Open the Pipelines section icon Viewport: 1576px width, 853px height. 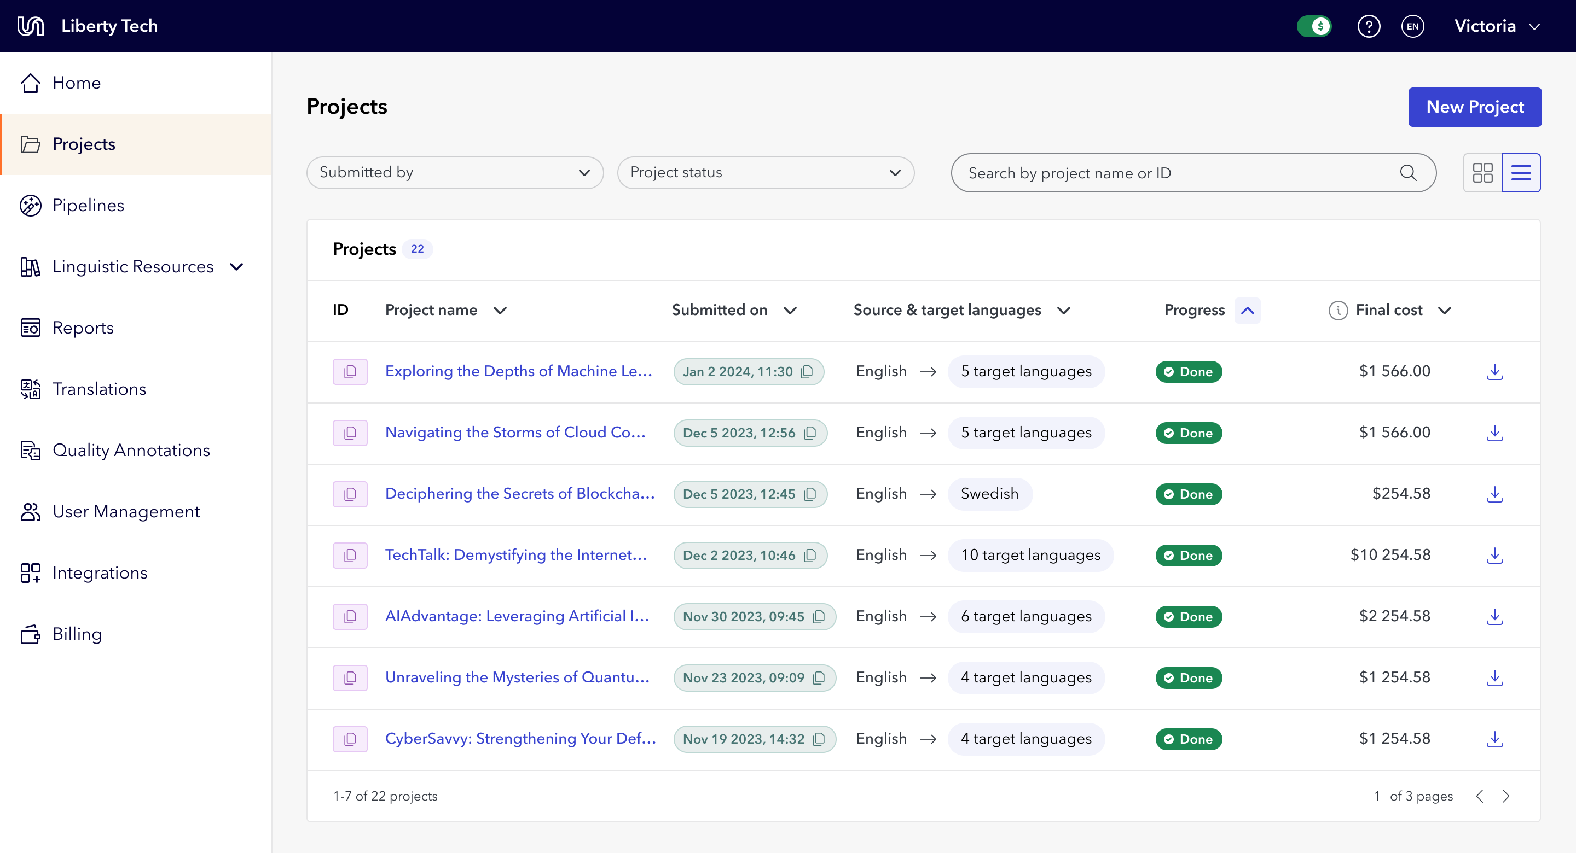pyautogui.click(x=31, y=206)
